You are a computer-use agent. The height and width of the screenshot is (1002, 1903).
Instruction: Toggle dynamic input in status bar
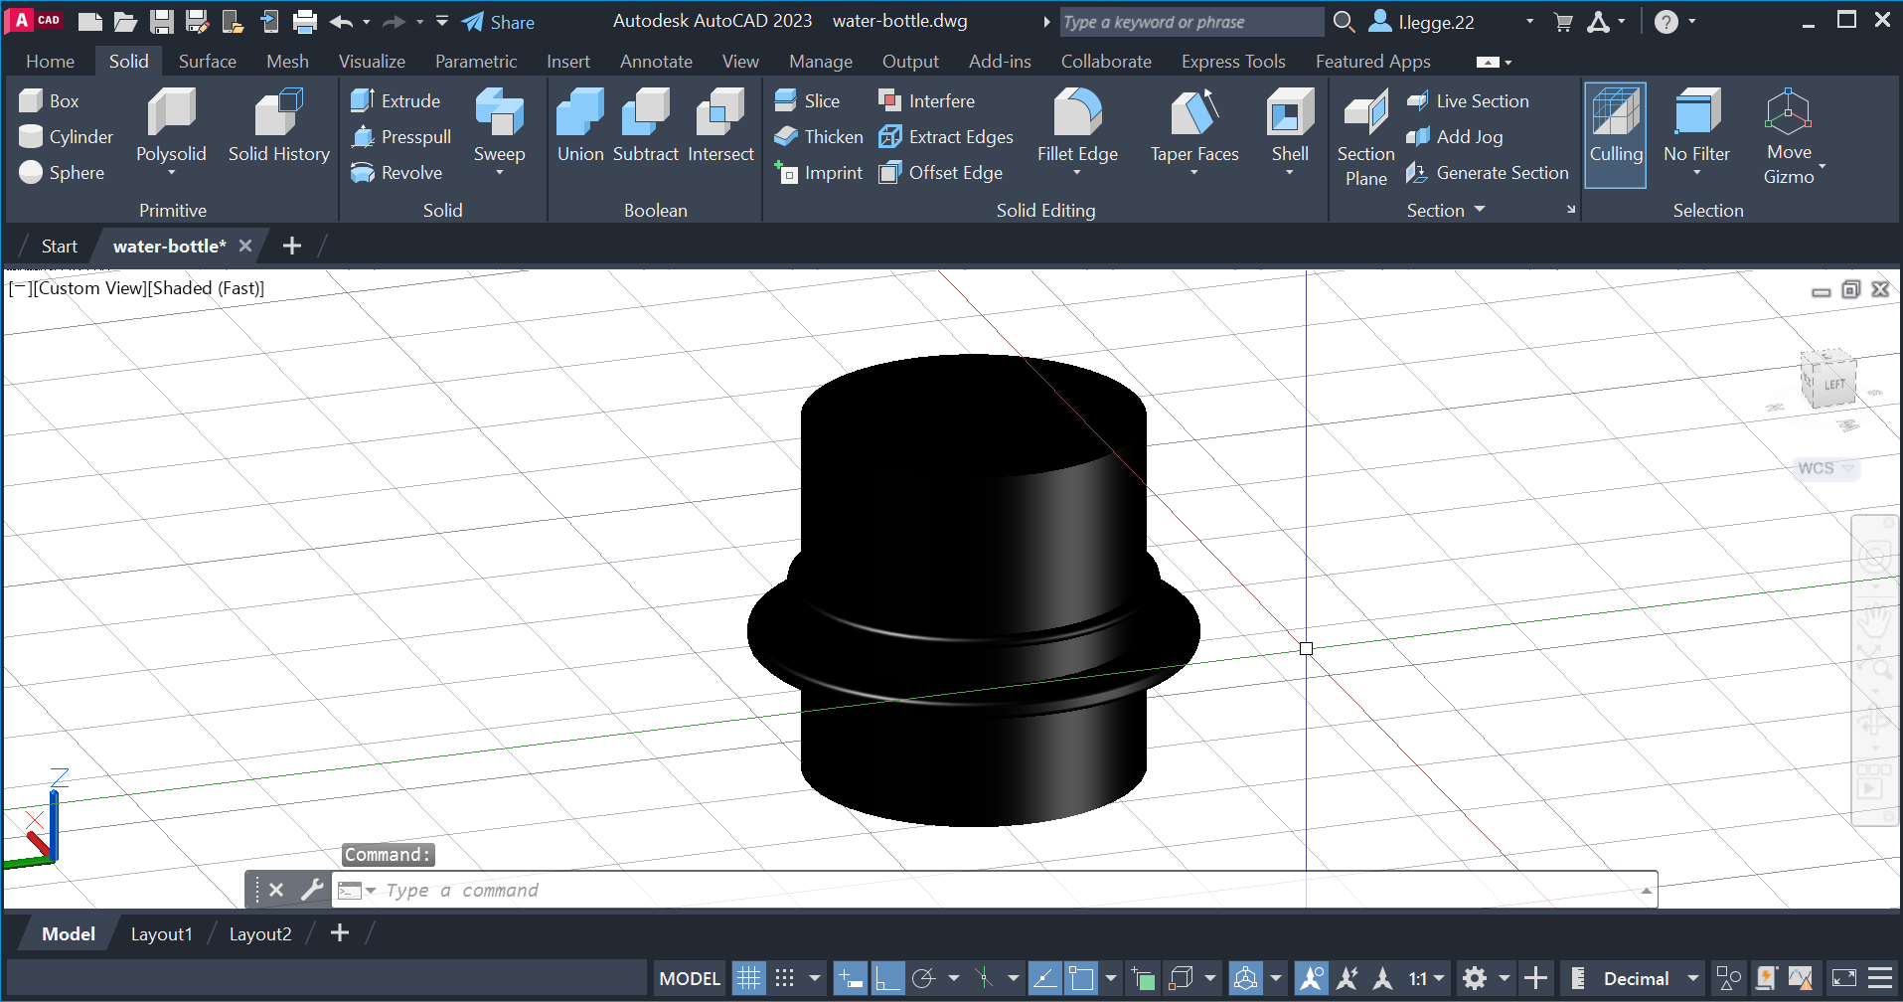tap(850, 978)
